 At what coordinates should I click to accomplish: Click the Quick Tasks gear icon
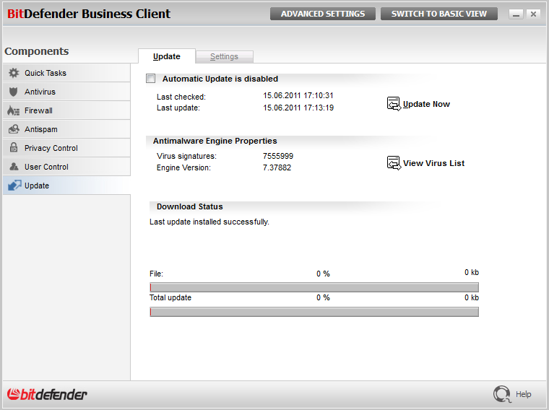pyautogui.click(x=14, y=73)
